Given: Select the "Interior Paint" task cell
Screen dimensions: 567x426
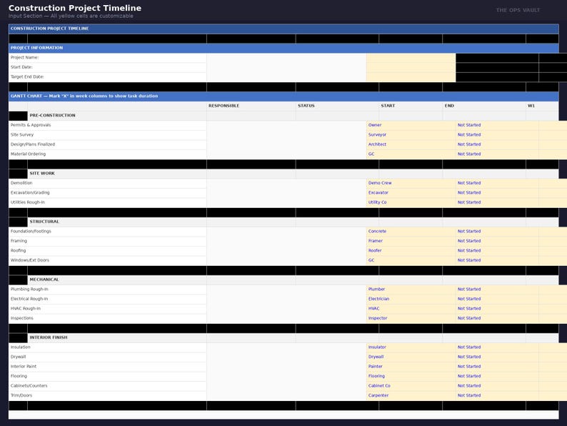Looking at the screenshot, I should click(107, 367).
